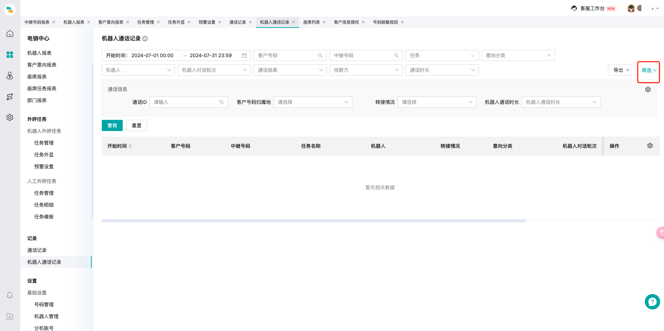Click search icon in 客户号码 field
Screen dimensions: 664x331
coord(320,55)
